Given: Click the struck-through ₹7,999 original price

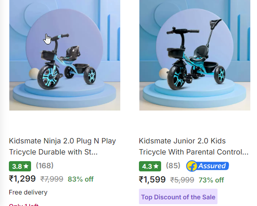Looking at the screenshot, I should (x=52, y=179).
